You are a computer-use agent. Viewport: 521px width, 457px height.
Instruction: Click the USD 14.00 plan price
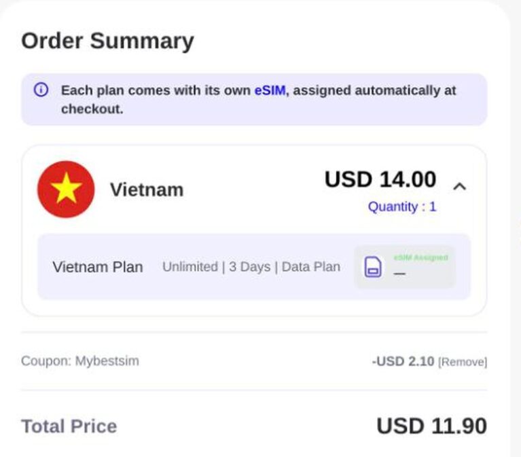click(x=380, y=179)
